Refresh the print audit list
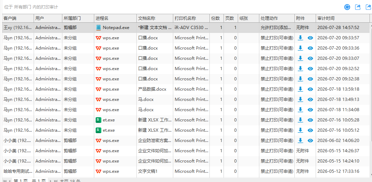This screenshot has width=372, height=182. 347,7
